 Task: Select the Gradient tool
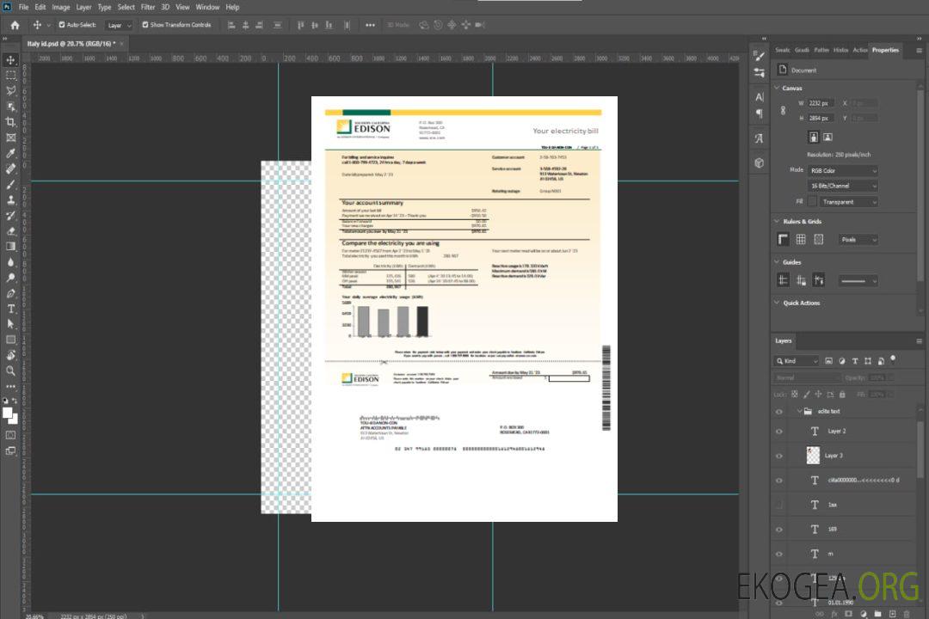[10, 247]
